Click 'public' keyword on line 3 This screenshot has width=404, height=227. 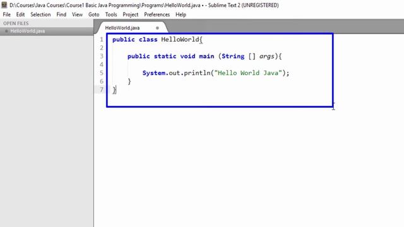139,56
